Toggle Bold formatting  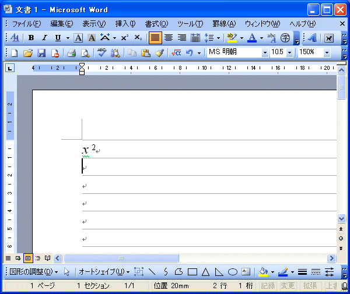[x=31, y=38]
